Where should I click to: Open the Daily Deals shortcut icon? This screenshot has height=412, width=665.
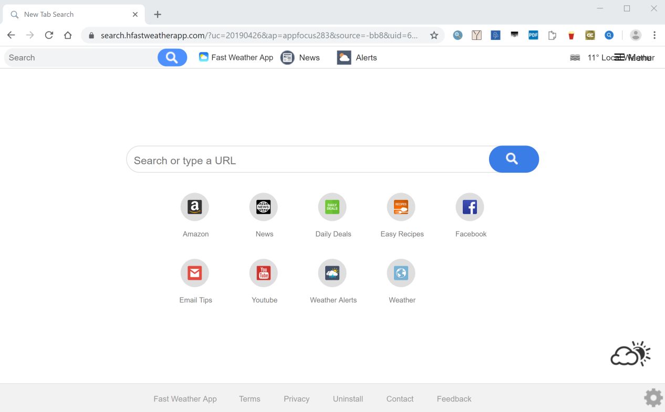point(332,207)
